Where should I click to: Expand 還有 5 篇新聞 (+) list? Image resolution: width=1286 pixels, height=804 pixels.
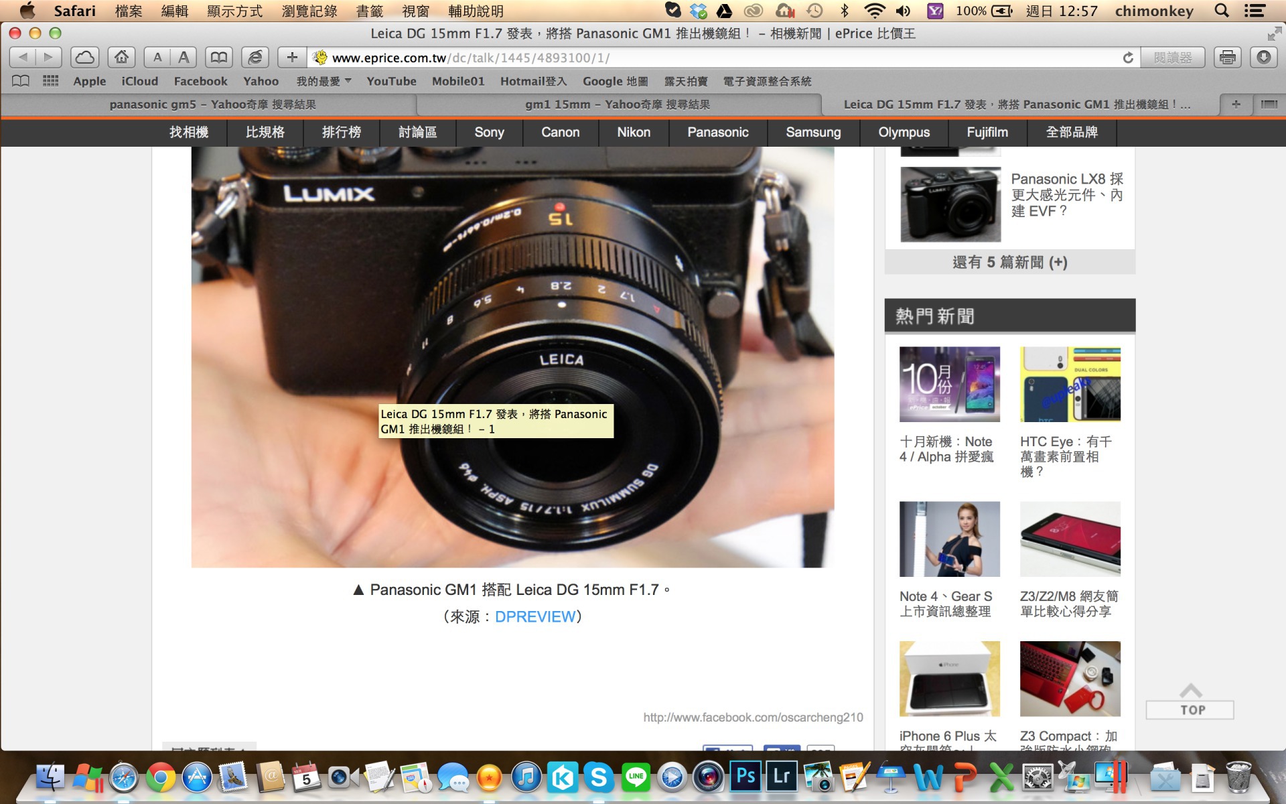[x=1010, y=262]
